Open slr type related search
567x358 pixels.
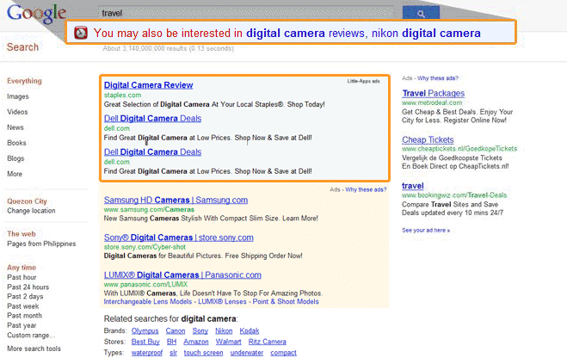pos(173,353)
